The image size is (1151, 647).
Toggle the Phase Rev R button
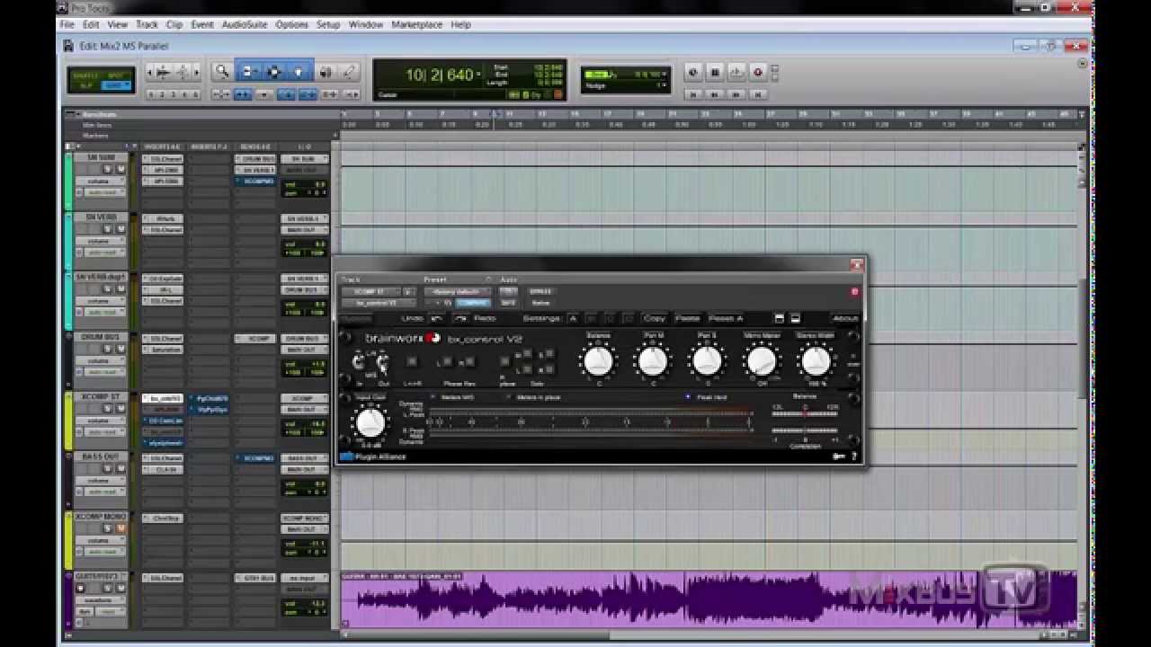470,361
